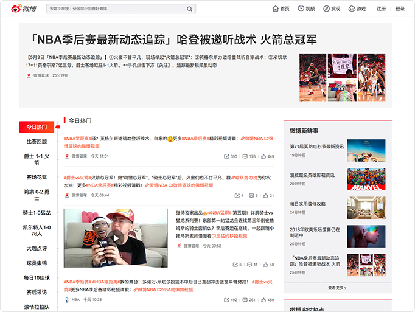Open NBA playoff thumbnail in 微博新鲜事 list

coord(366,265)
